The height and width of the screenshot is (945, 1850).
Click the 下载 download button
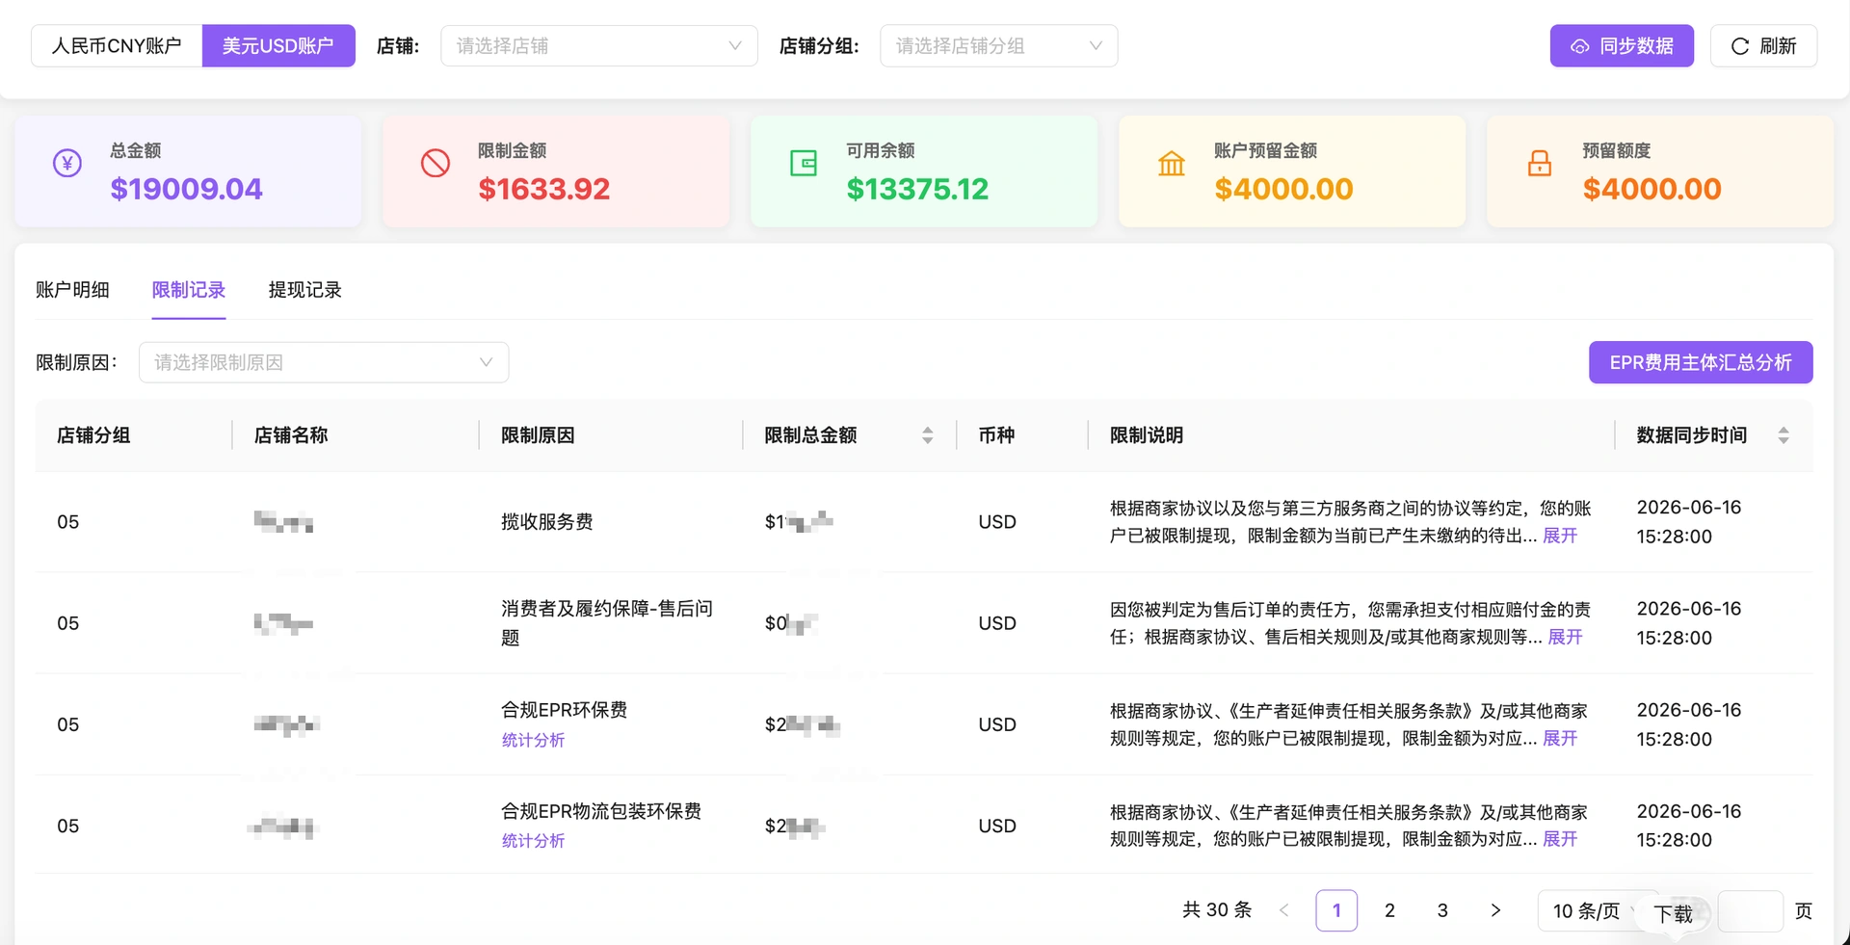(1674, 914)
